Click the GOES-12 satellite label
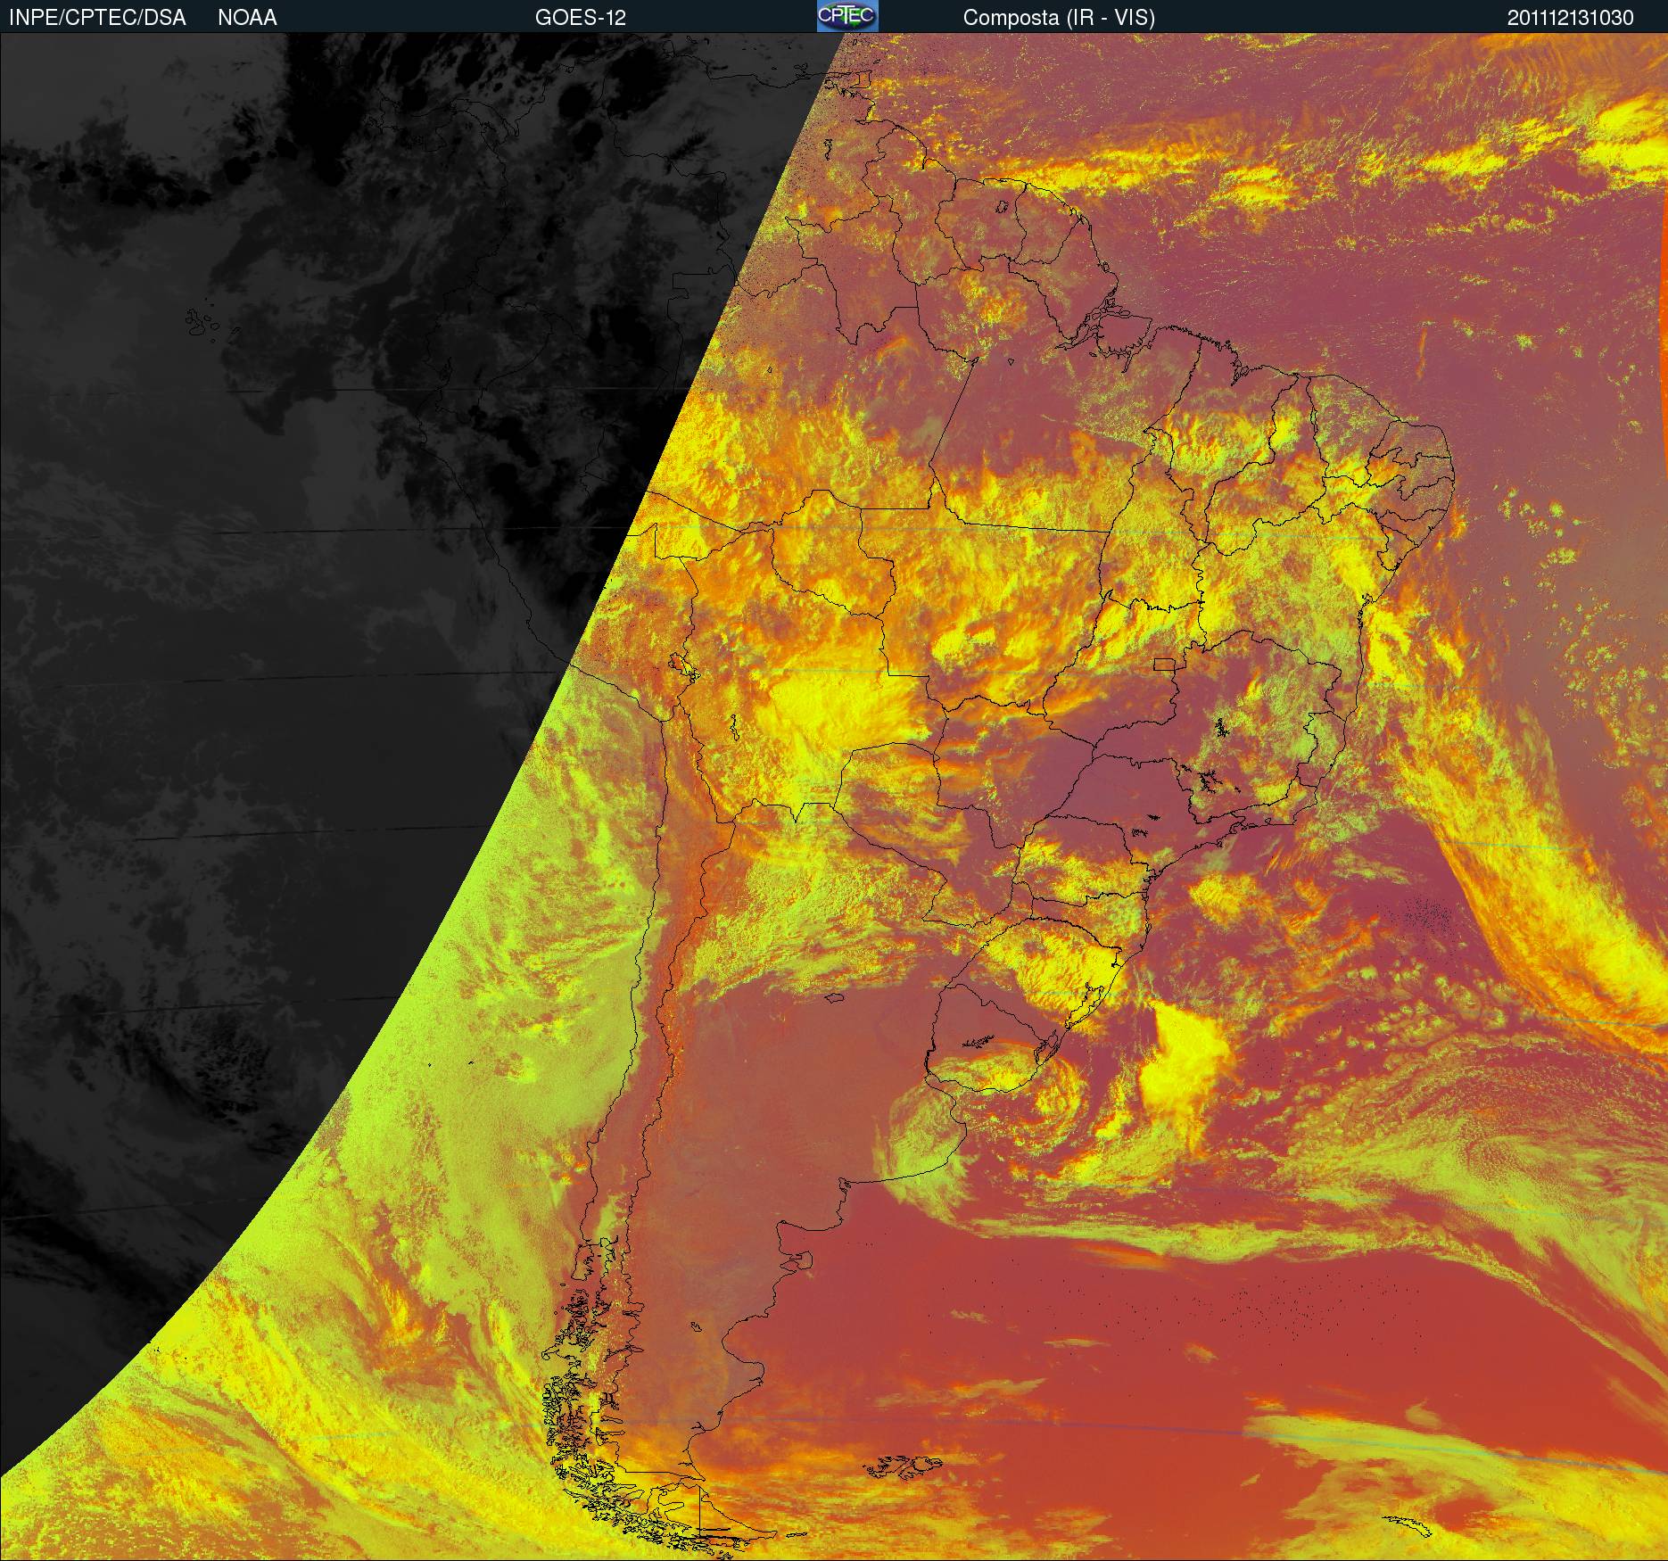Screen dimensions: 1668x1561 click(581, 18)
